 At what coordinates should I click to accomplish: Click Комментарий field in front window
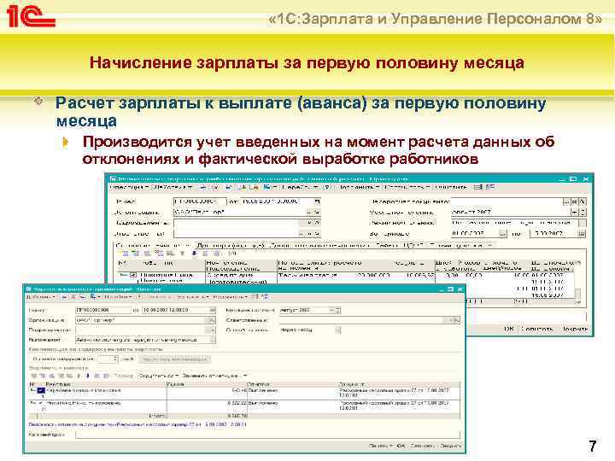point(267,435)
